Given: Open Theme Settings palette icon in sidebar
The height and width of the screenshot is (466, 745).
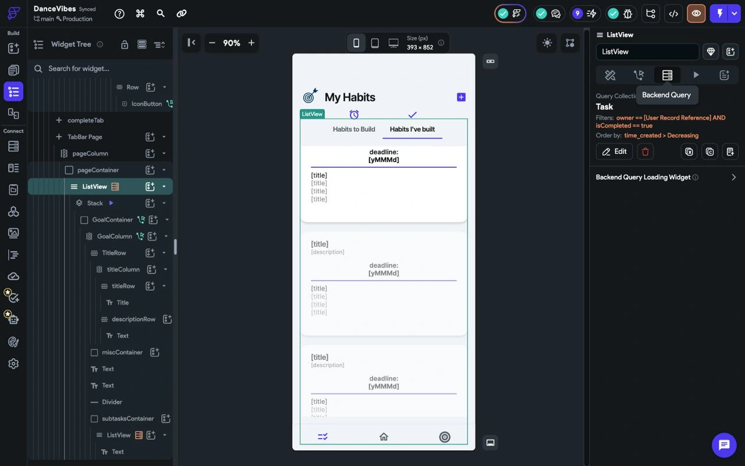Looking at the screenshot, I should coord(13,342).
